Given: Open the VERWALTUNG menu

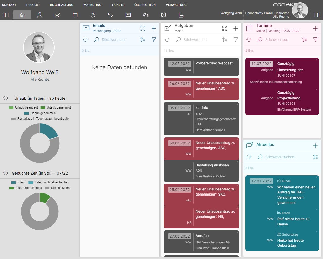Looking at the screenshot, I should point(176,5).
